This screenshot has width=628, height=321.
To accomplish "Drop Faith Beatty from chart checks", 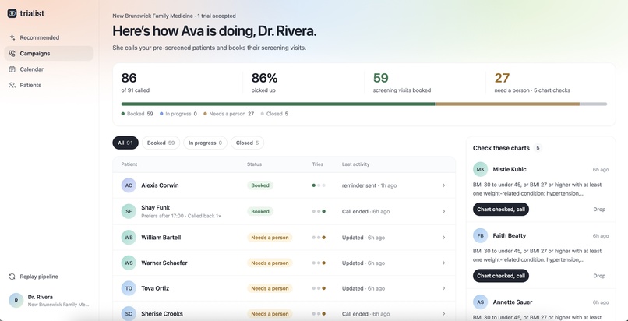I will [599, 276].
